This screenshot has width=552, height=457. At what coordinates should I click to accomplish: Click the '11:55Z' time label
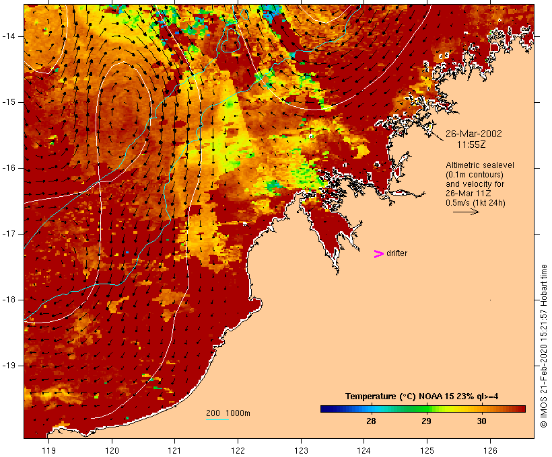click(x=471, y=144)
